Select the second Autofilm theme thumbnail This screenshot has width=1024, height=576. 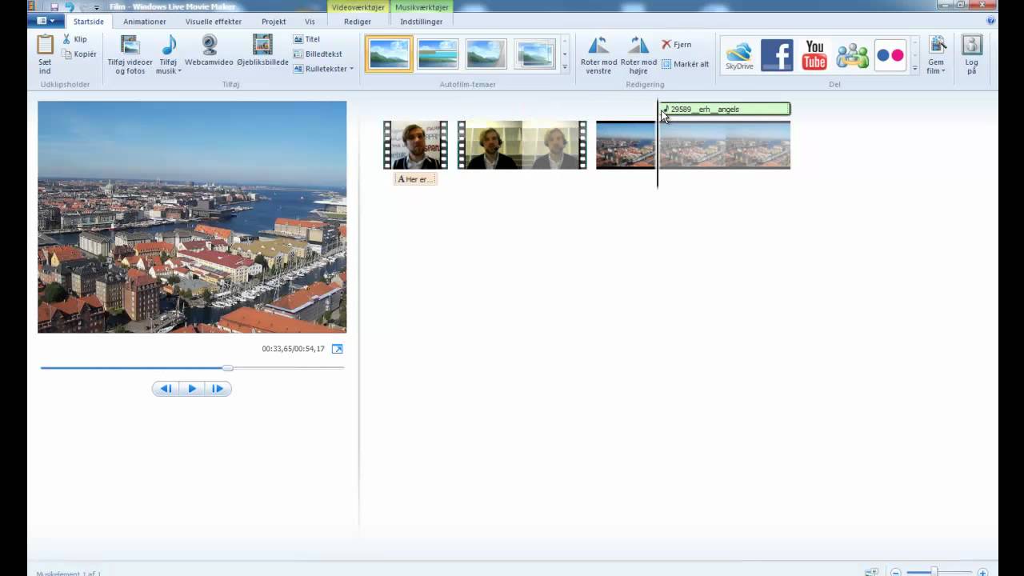438,54
